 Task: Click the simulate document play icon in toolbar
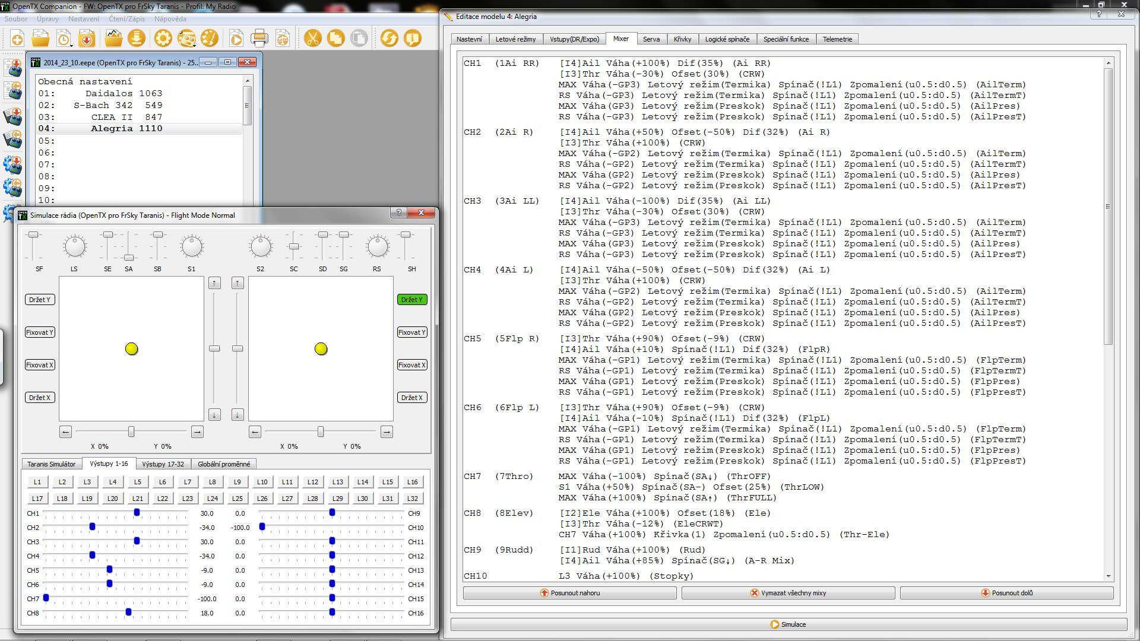(236, 39)
